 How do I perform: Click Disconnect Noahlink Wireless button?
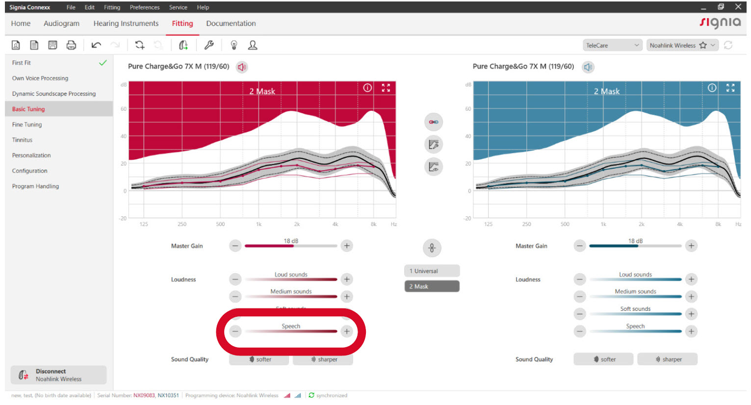(x=58, y=375)
